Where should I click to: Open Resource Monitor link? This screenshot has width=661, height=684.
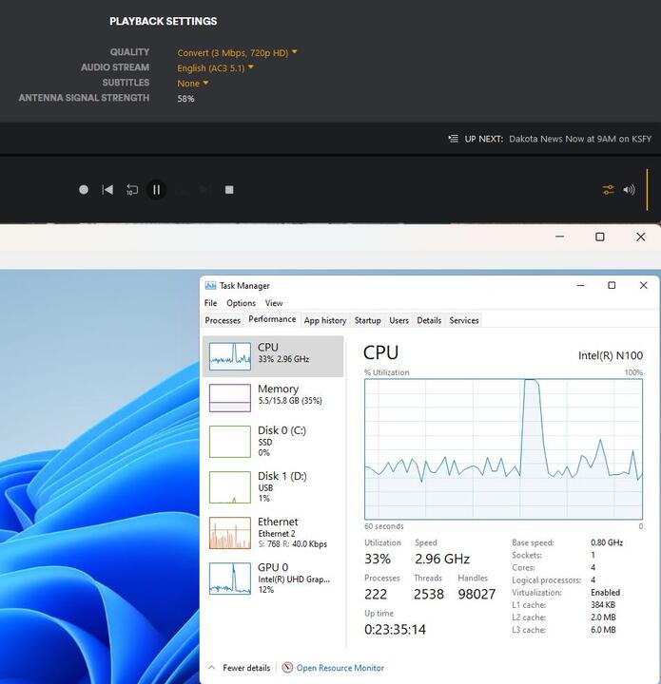pos(340,668)
